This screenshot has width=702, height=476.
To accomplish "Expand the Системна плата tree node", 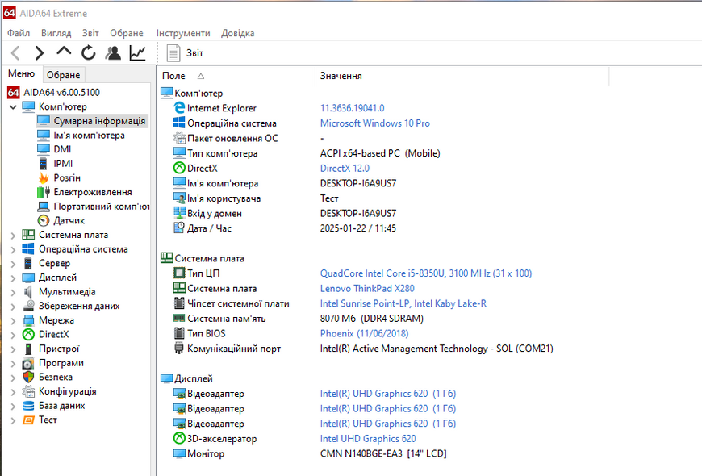I will 13,236.
